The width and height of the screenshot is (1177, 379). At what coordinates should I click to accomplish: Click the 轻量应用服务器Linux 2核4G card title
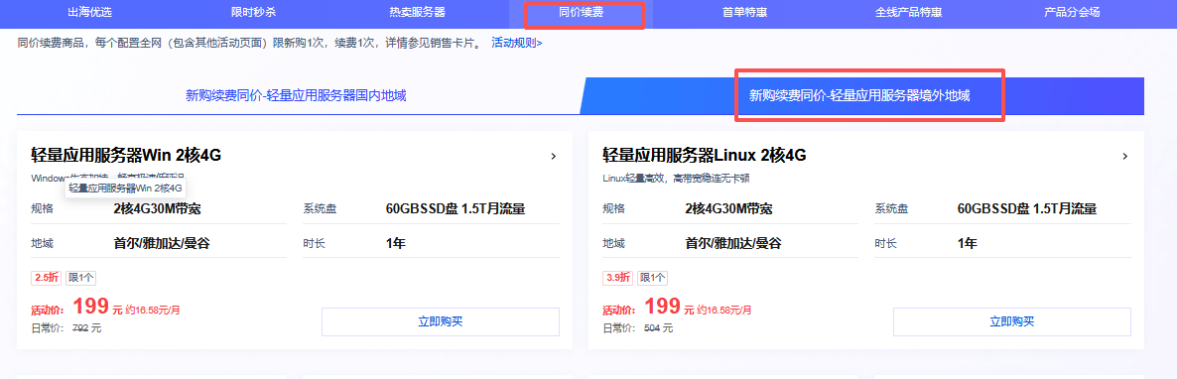(x=704, y=156)
